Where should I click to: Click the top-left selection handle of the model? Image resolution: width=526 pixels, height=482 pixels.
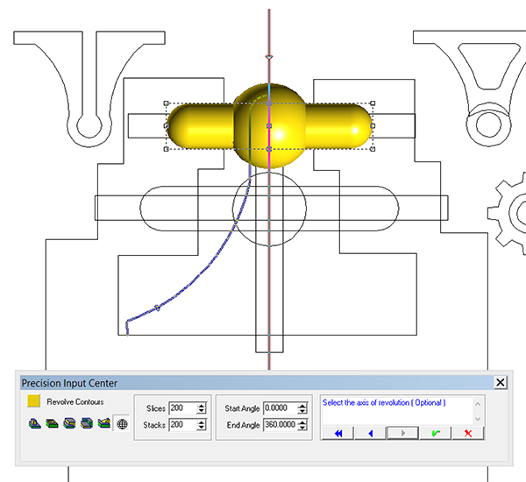(166, 103)
